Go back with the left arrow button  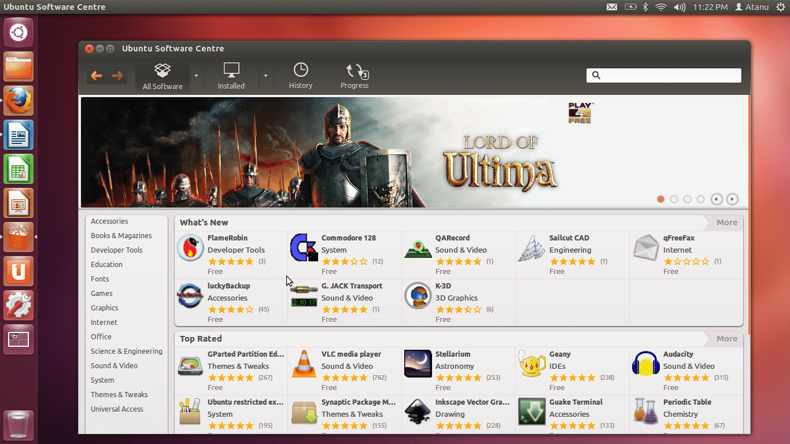pos(97,76)
